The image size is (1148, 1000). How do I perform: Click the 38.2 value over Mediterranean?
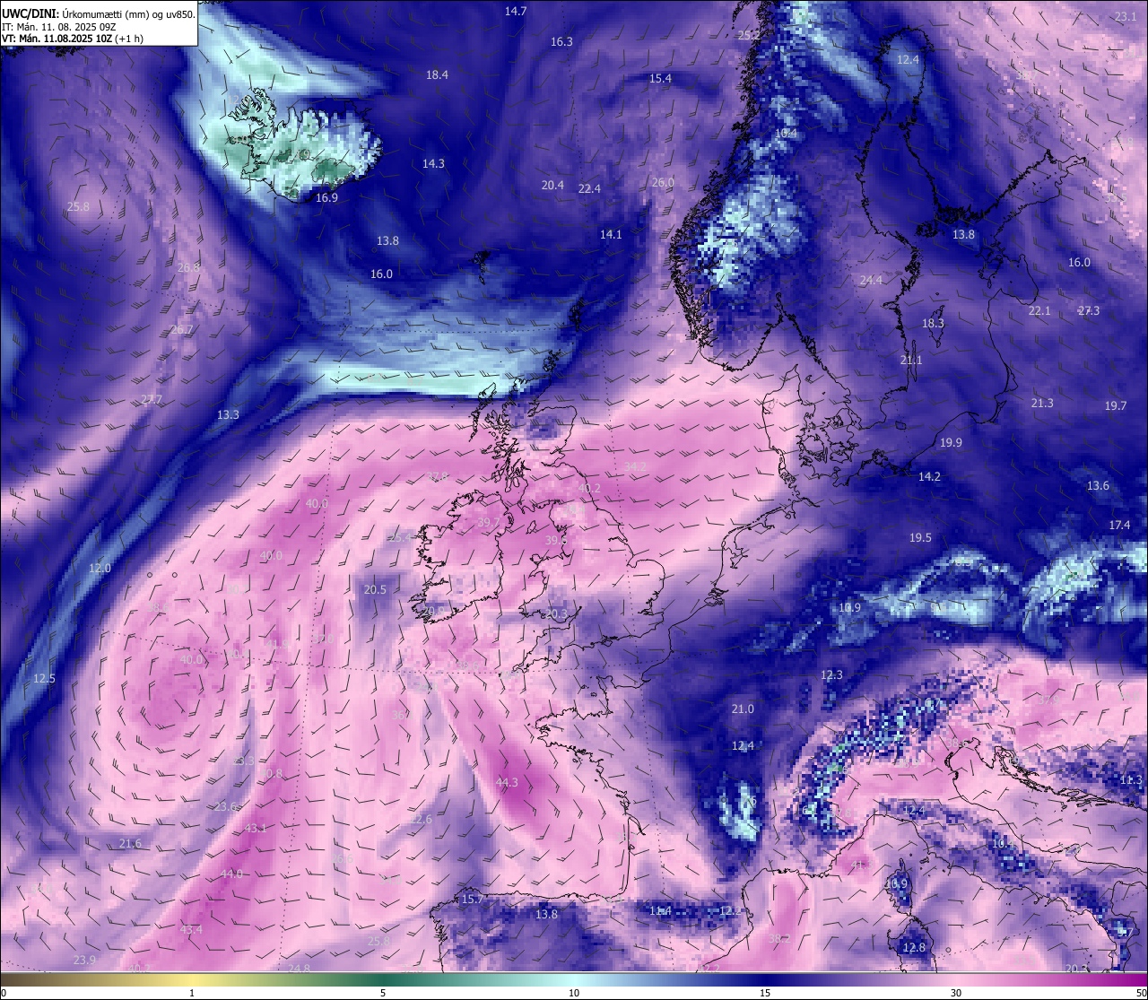[778, 939]
